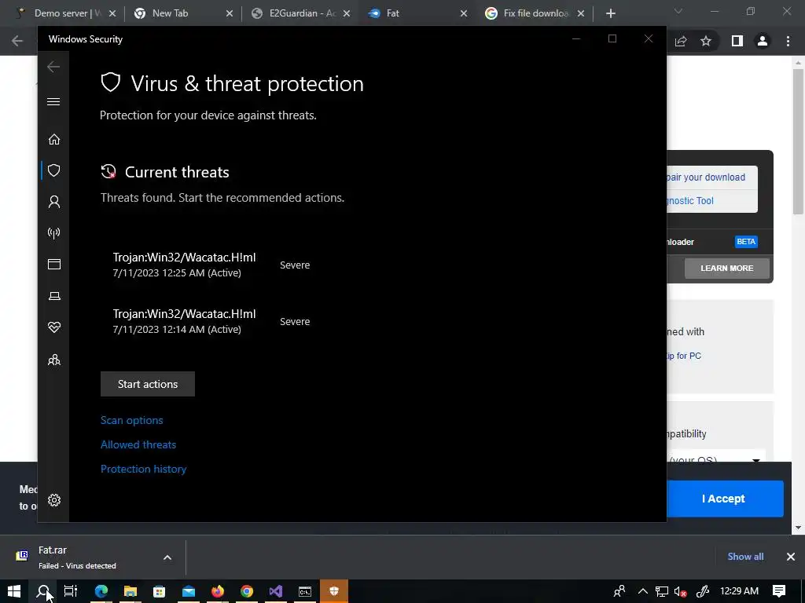Open Task View on taskbar
Image resolution: width=805 pixels, height=603 pixels.
71,591
